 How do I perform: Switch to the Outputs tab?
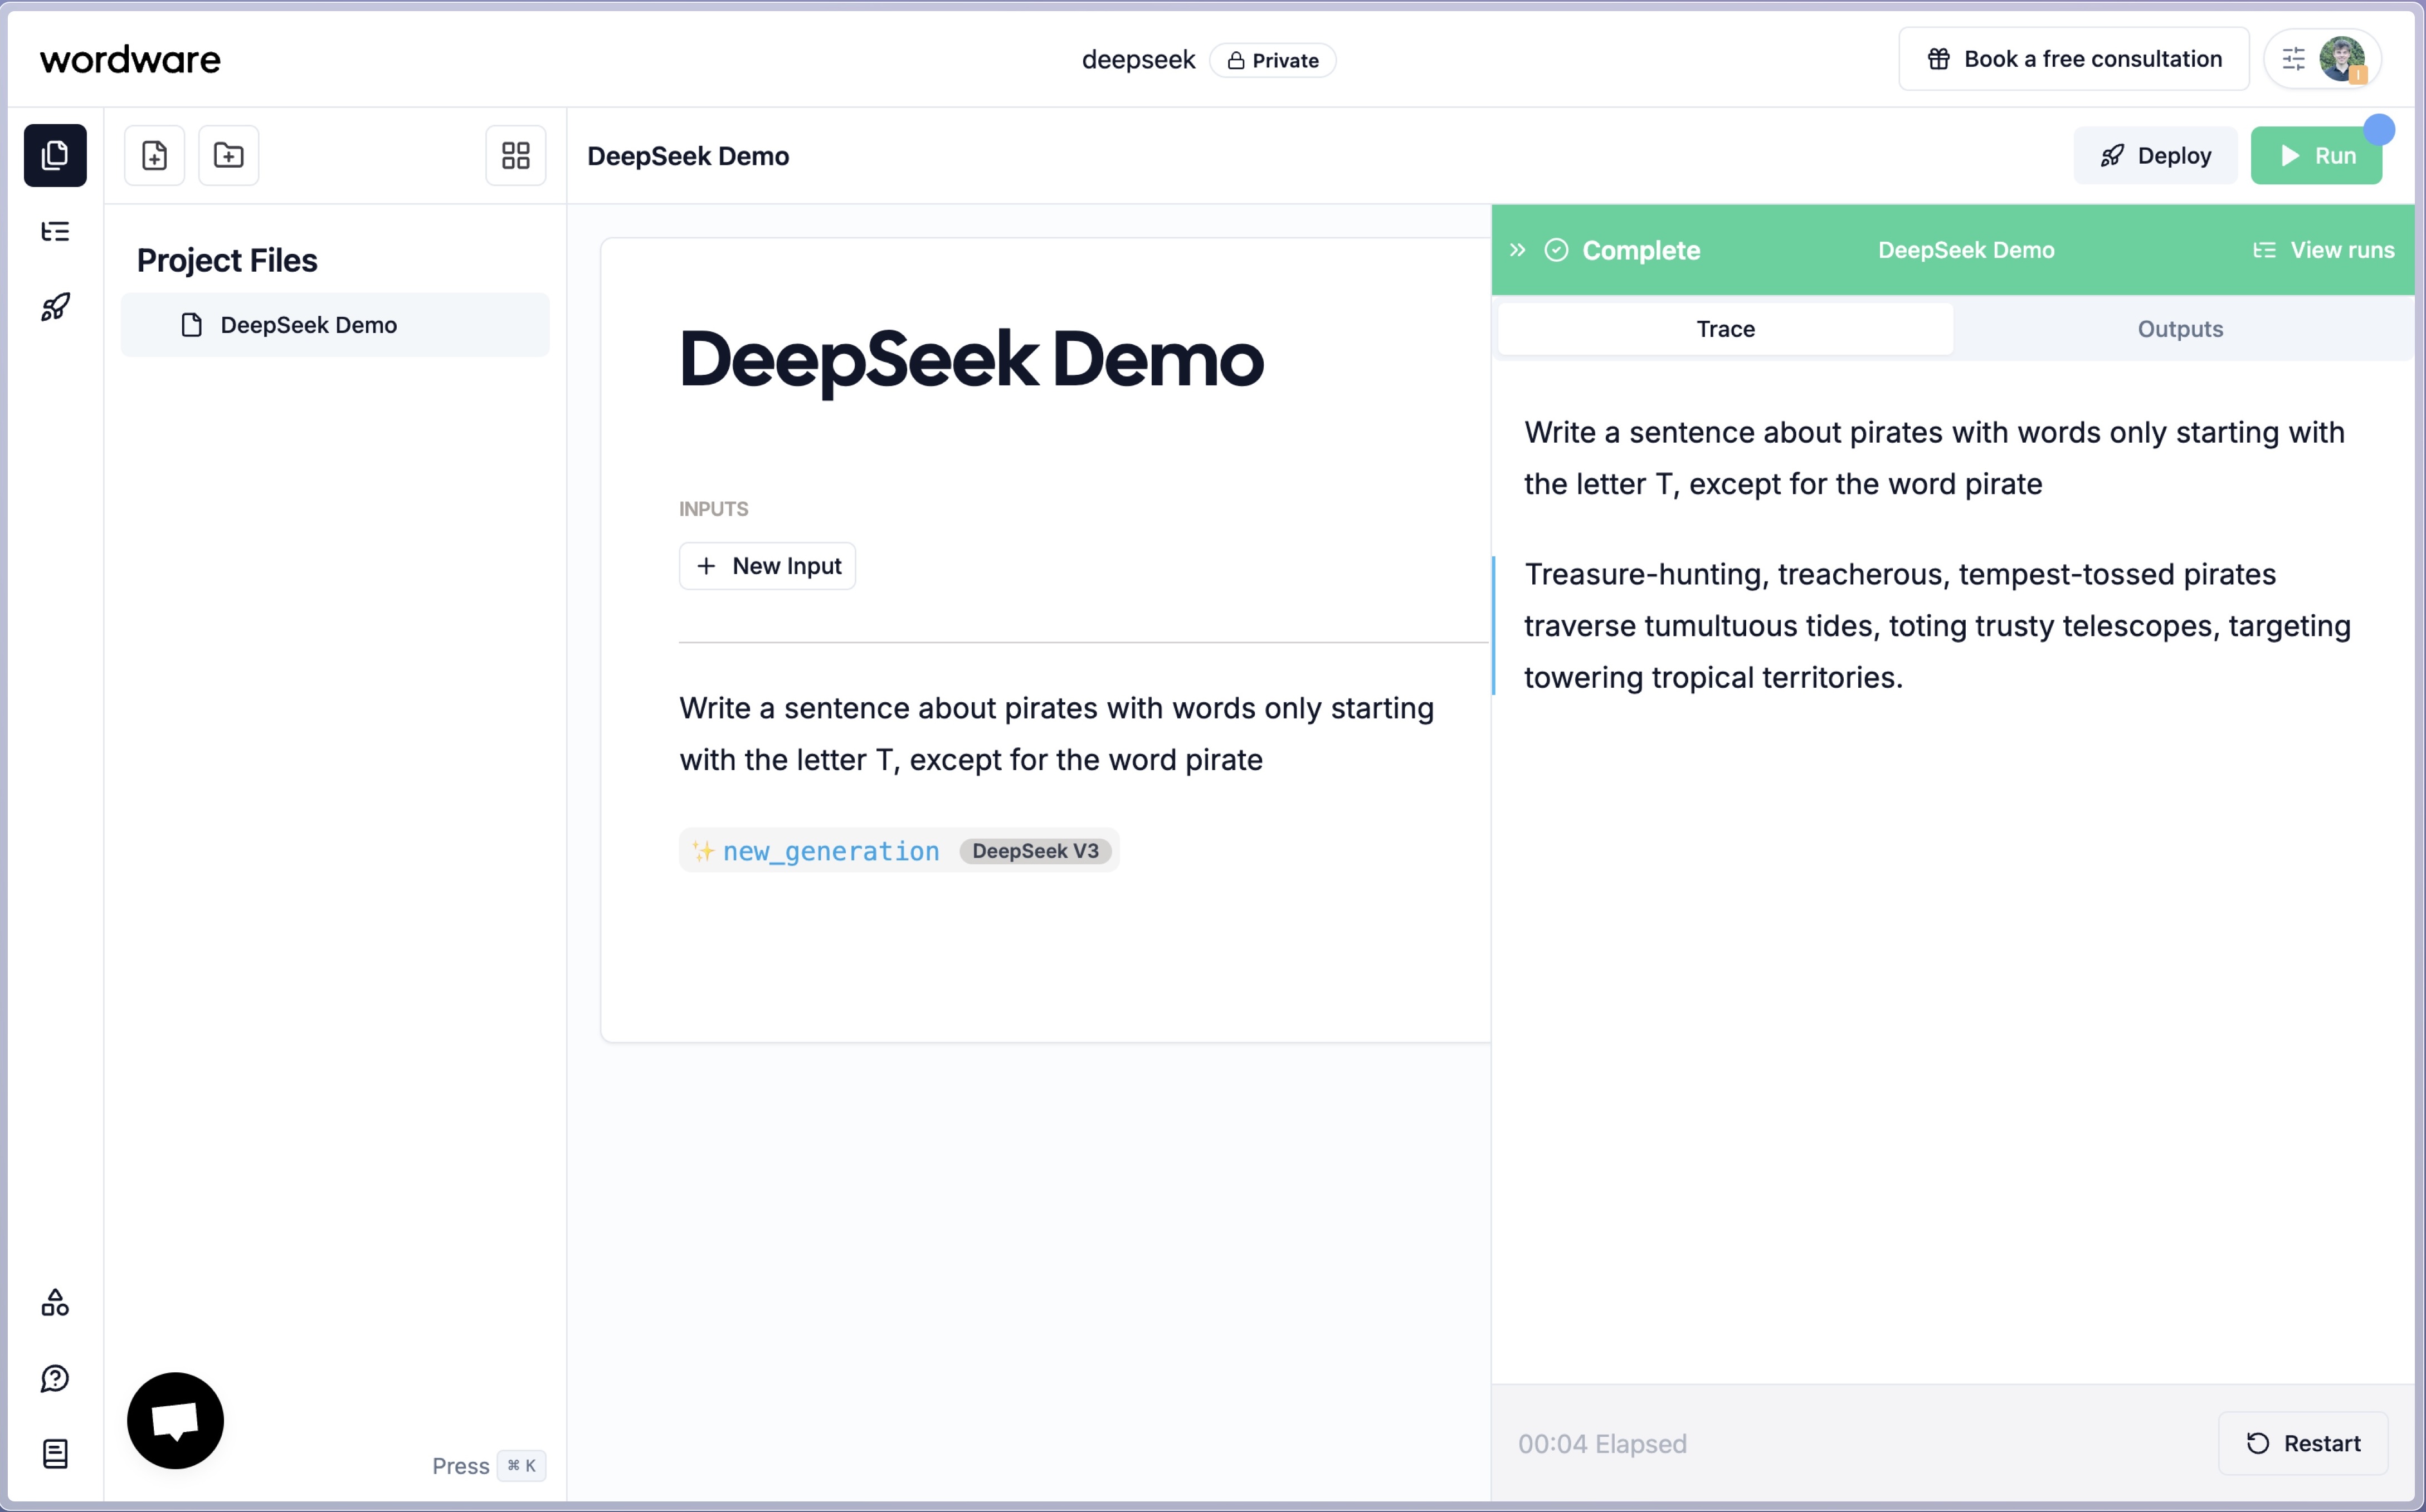point(2180,329)
